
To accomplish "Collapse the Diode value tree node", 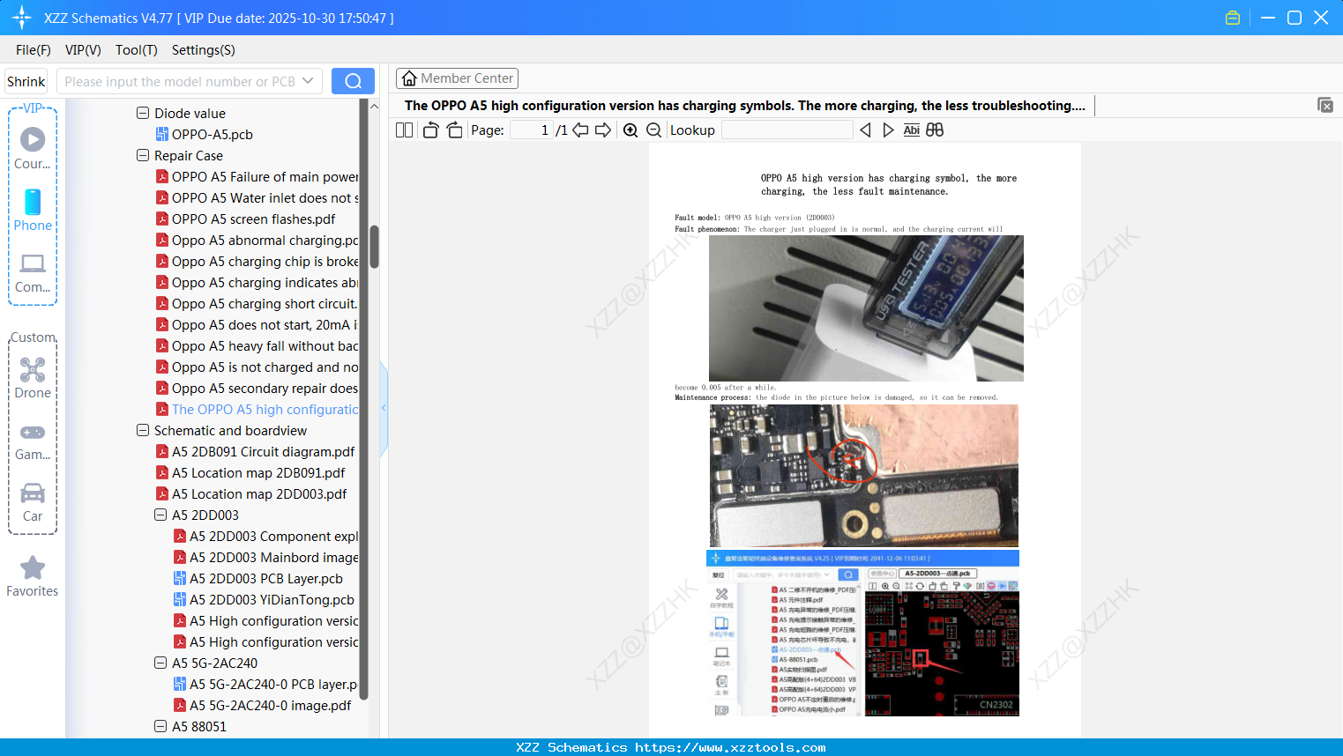I will pyautogui.click(x=143, y=114).
